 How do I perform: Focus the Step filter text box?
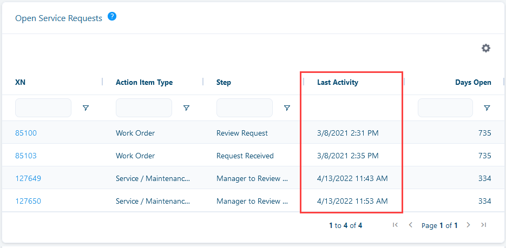click(x=245, y=108)
